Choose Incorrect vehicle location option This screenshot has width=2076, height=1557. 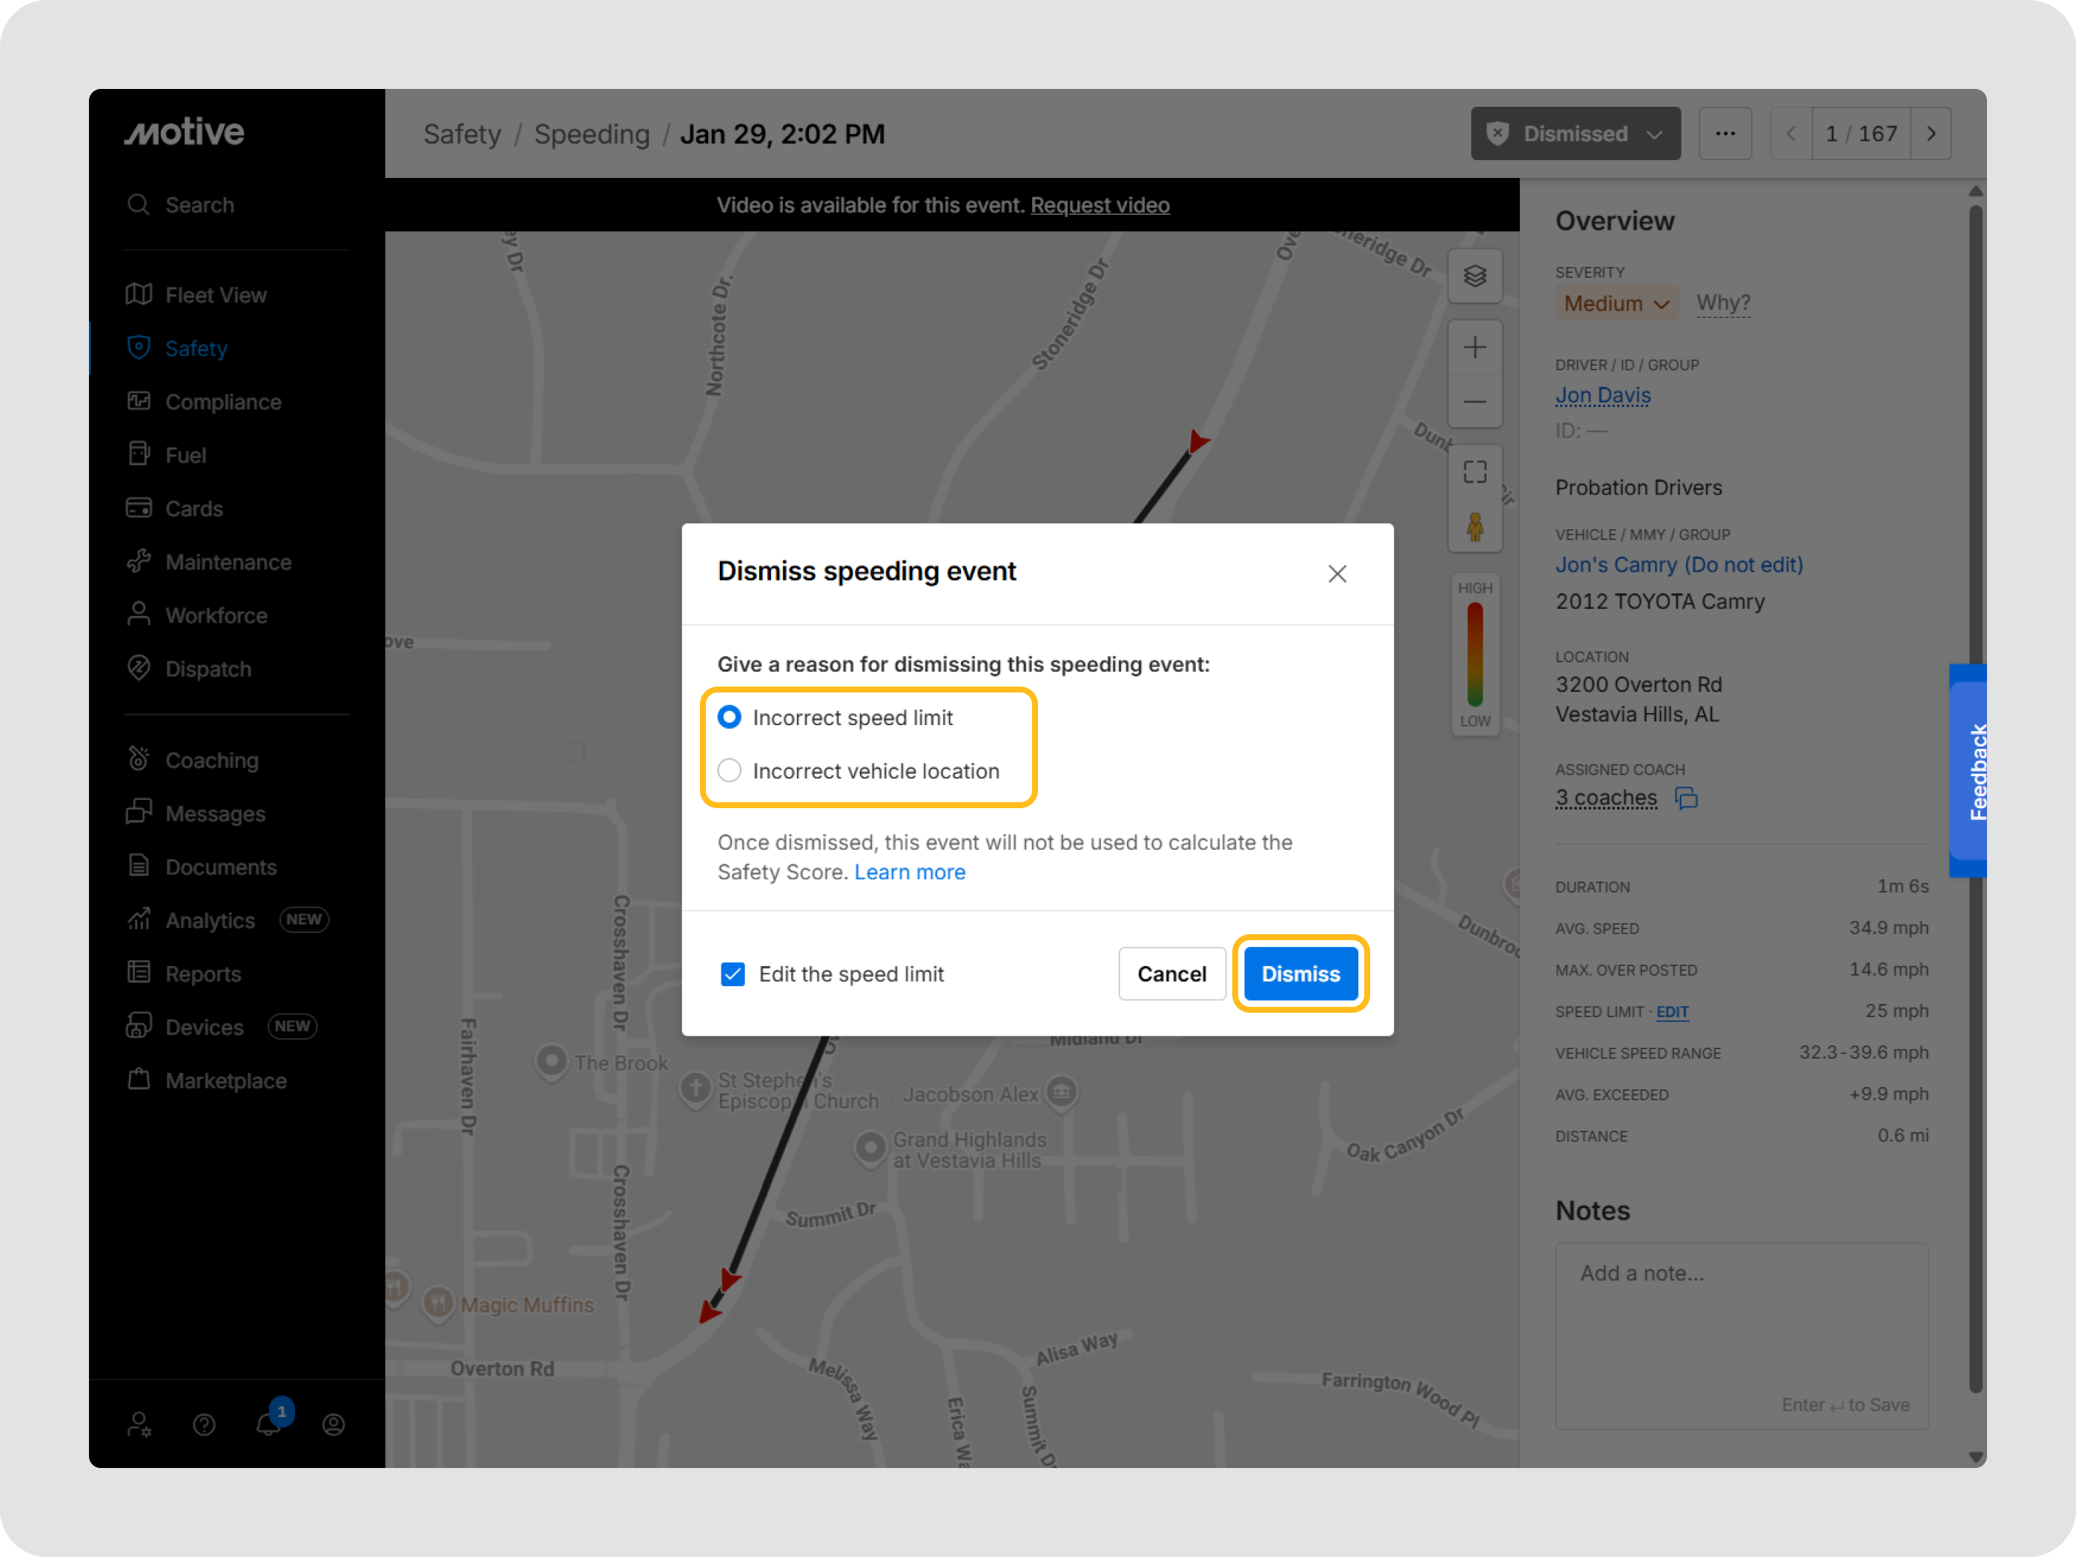click(x=730, y=770)
